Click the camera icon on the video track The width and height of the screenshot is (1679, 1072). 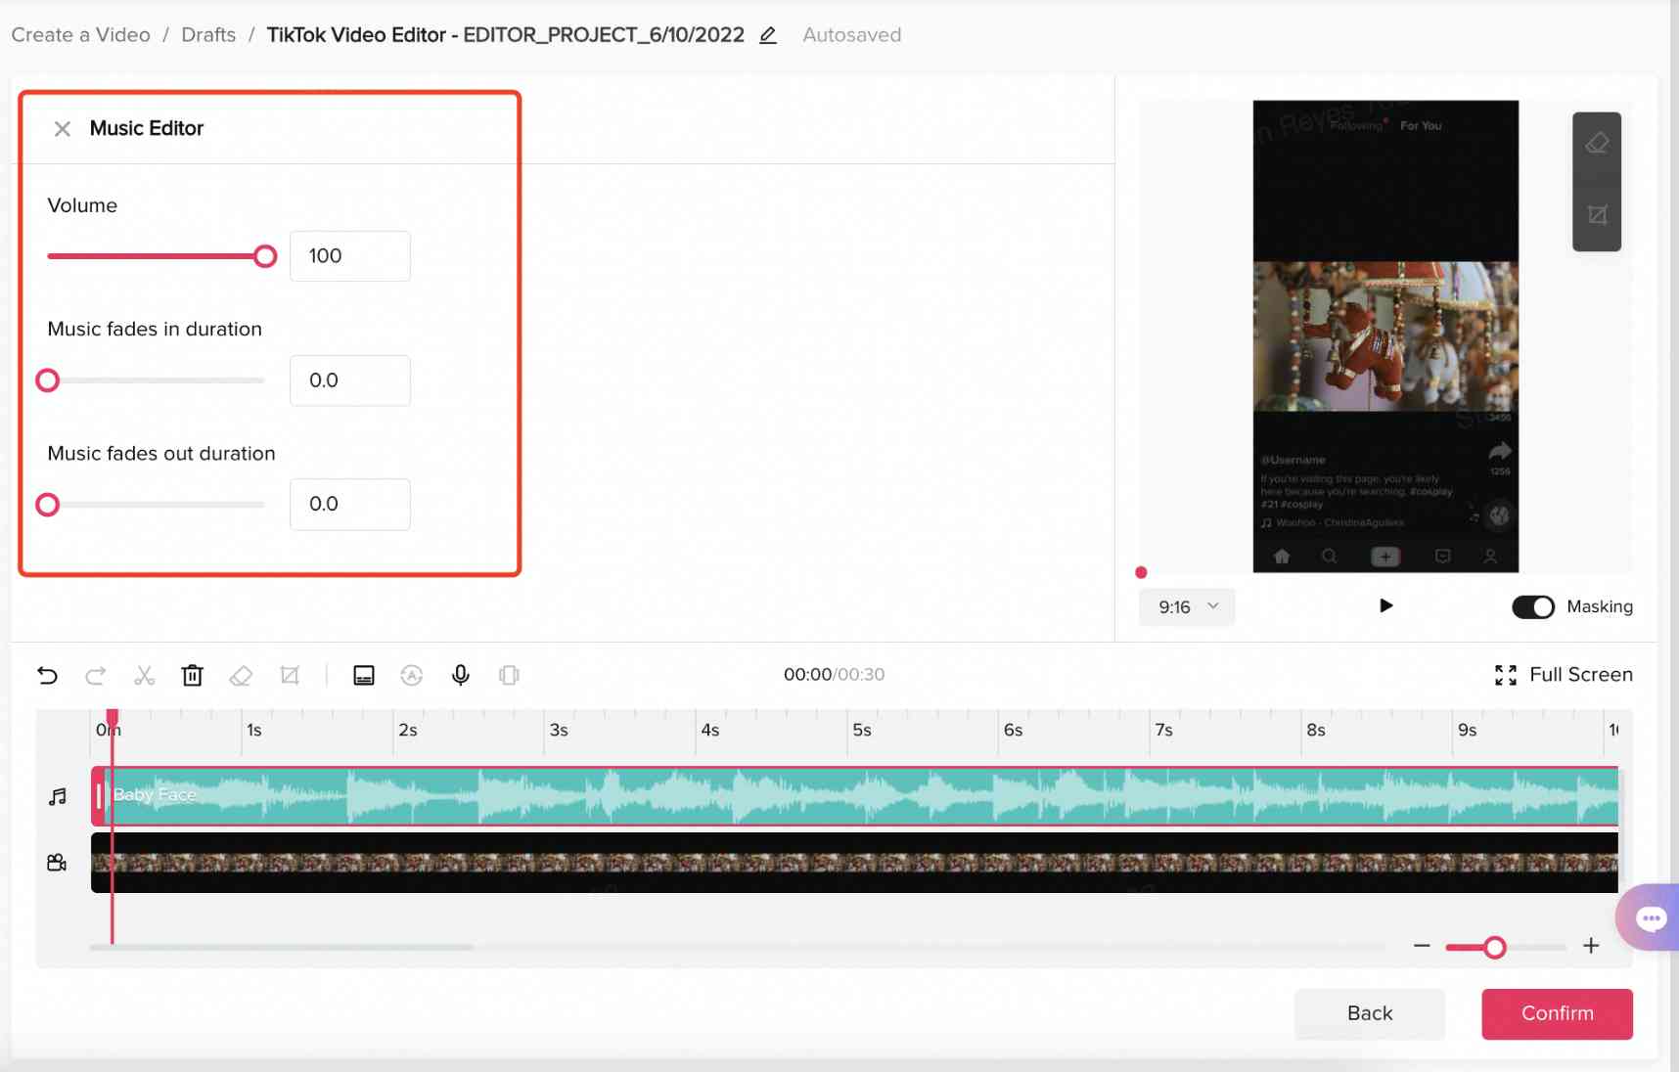[x=56, y=862]
